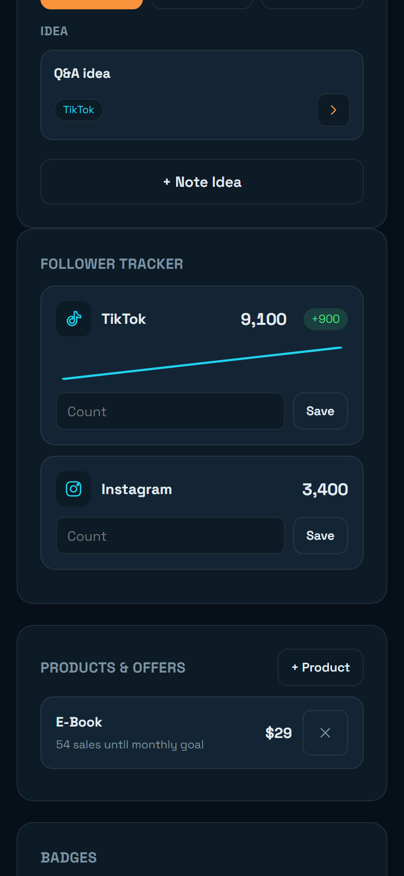Click the $29 E-Book price
Image resolution: width=404 pixels, height=876 pixels.
click(x=279, y=733)
